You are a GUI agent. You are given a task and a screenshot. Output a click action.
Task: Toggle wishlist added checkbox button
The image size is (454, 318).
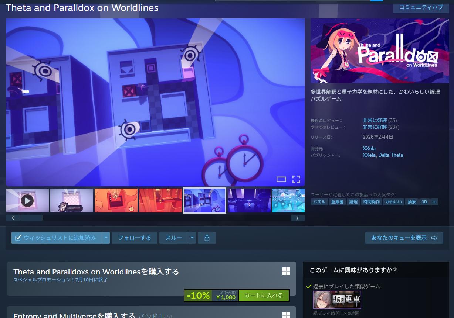coord(56,238)
